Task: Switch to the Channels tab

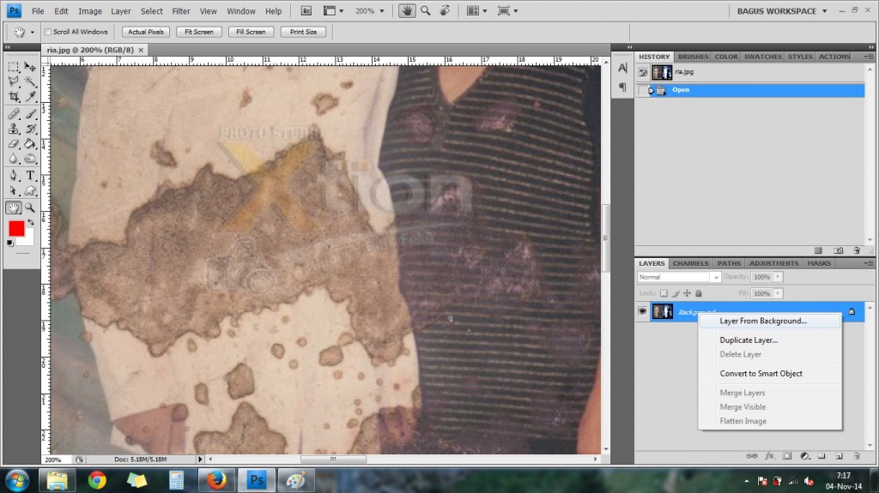Action: (691, 263)
